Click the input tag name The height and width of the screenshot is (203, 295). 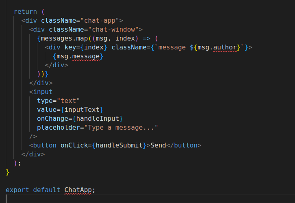click(x=43, y=92)
